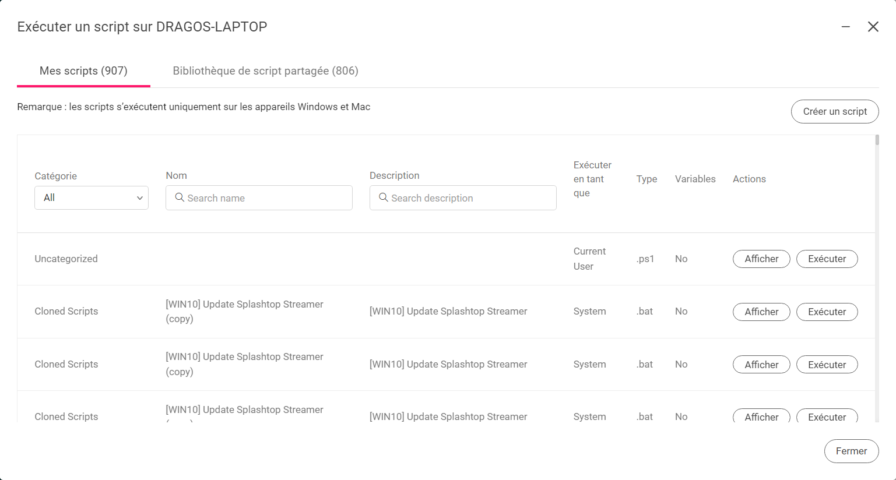Switch to Mes scripts (907) tab

[x=83, y=71]
